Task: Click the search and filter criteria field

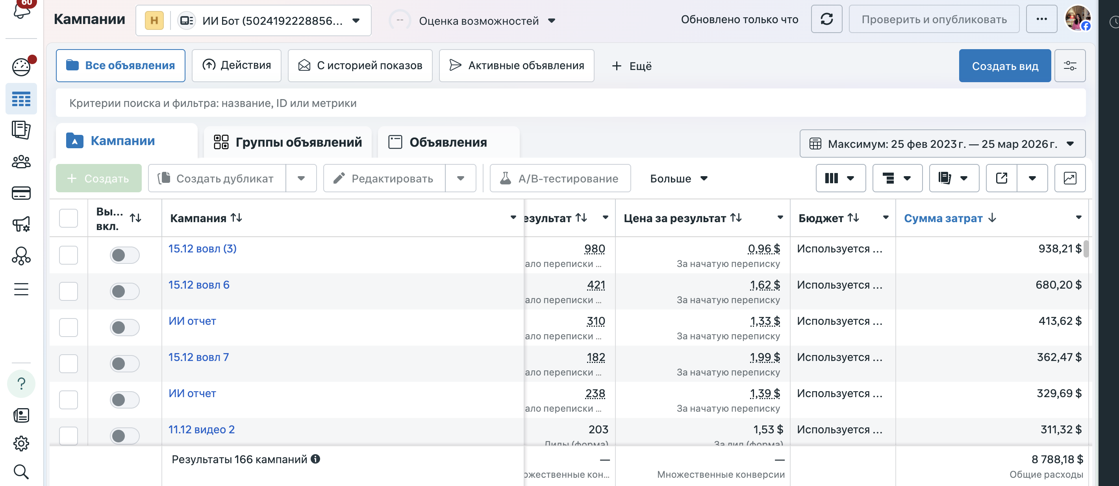Action: (571, 103)
